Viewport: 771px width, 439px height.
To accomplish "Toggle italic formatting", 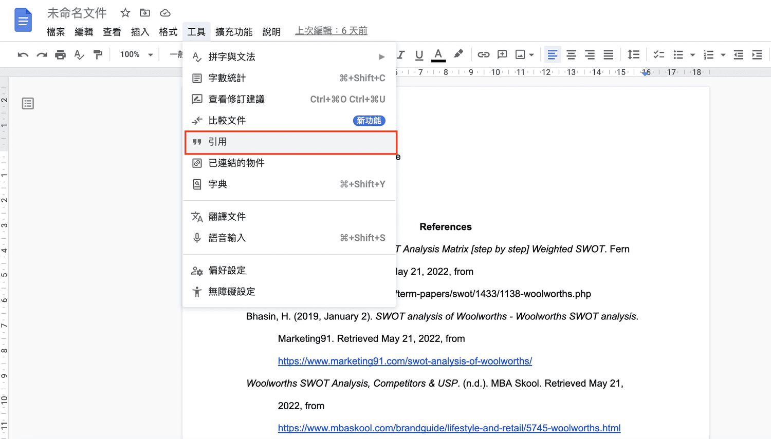I will 401,54.
